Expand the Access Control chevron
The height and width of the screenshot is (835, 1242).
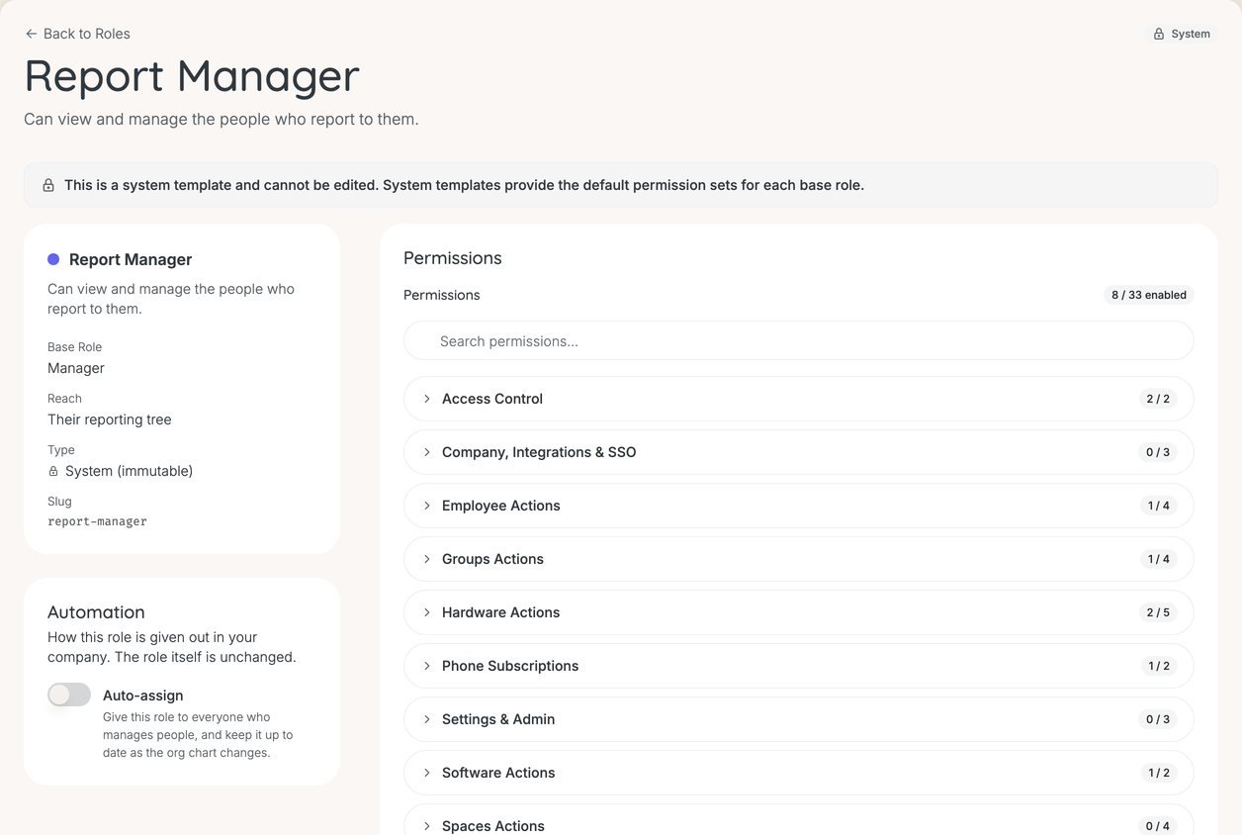coord(427,399)
